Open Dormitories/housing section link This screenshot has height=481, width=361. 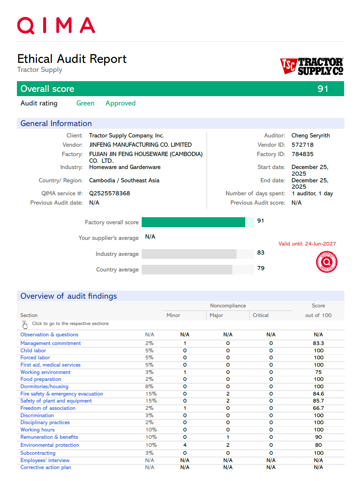coord(44,387)
